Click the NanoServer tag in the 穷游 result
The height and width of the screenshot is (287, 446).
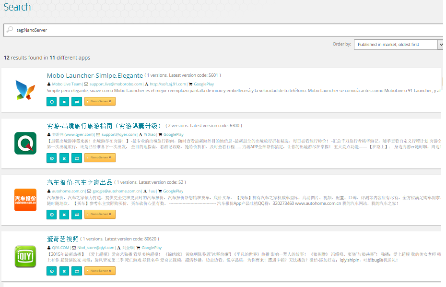click(100, 158)
